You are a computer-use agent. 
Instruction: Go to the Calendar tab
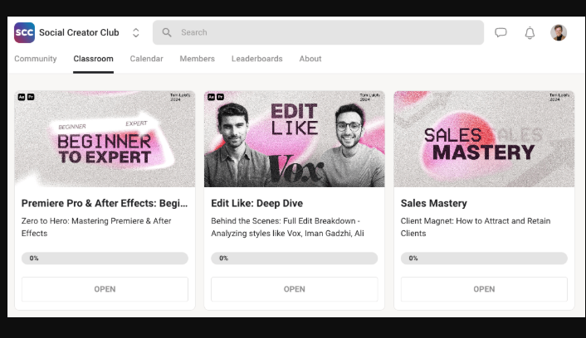click(x=146, y=59)
